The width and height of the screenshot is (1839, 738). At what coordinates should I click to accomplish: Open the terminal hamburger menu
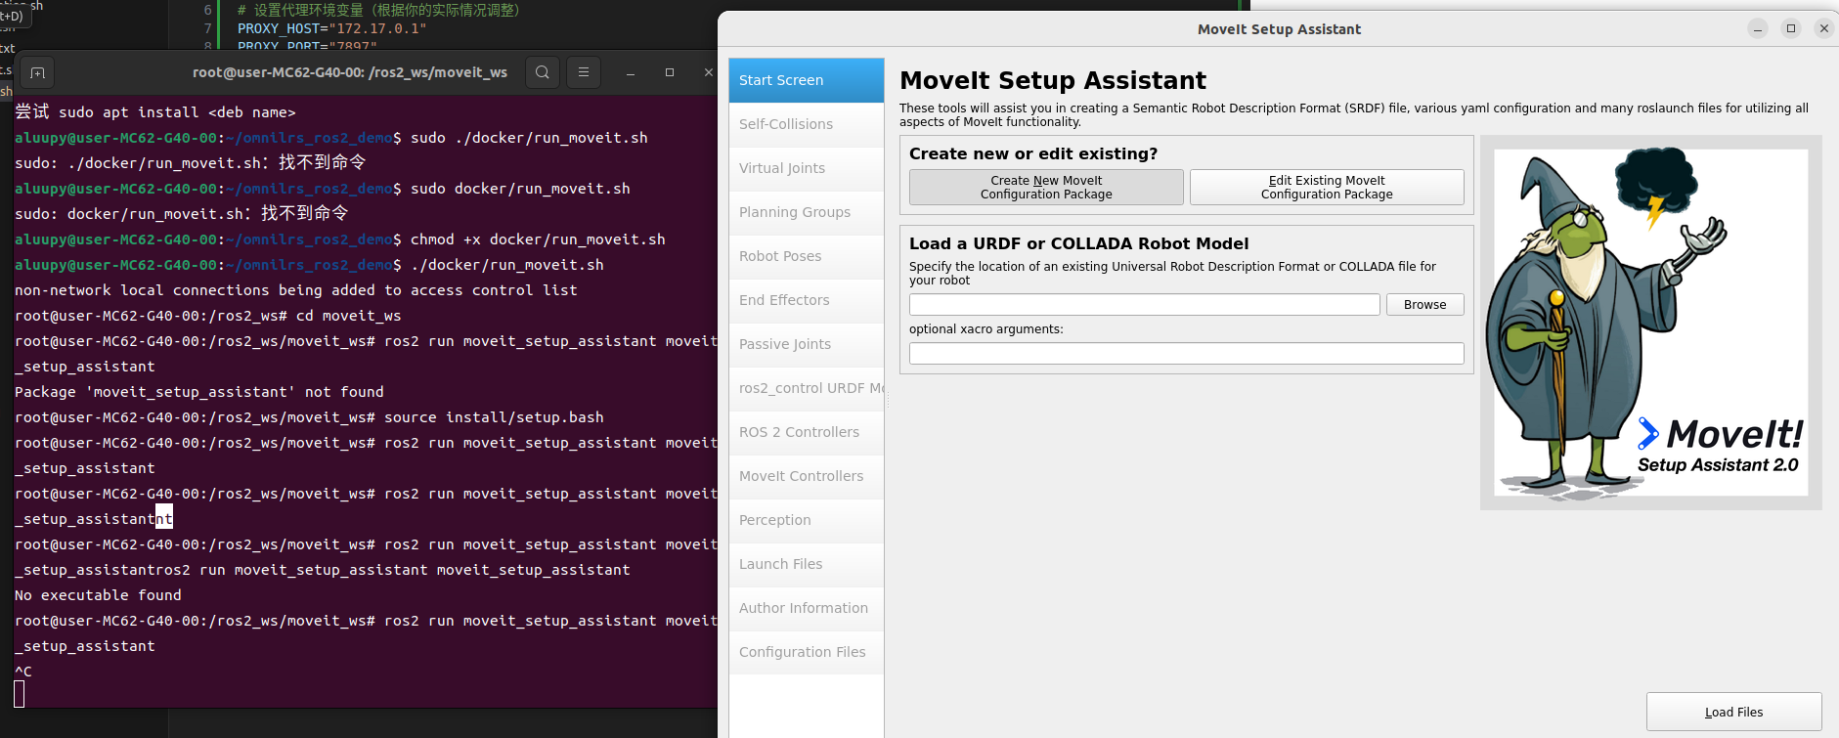pyautogui.click(x=584, y=72)
